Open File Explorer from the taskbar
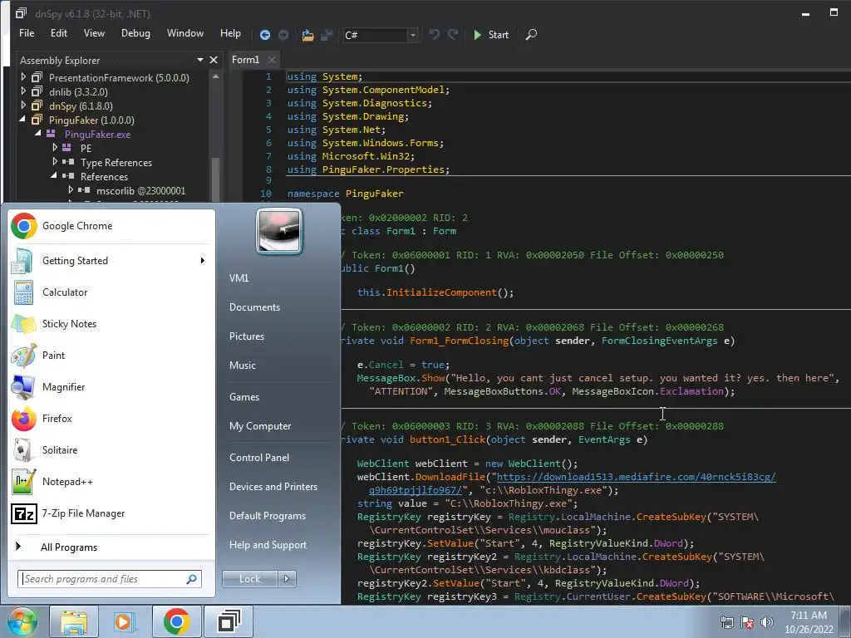Screen dimensions: 851x638 [x=74, y=621]
